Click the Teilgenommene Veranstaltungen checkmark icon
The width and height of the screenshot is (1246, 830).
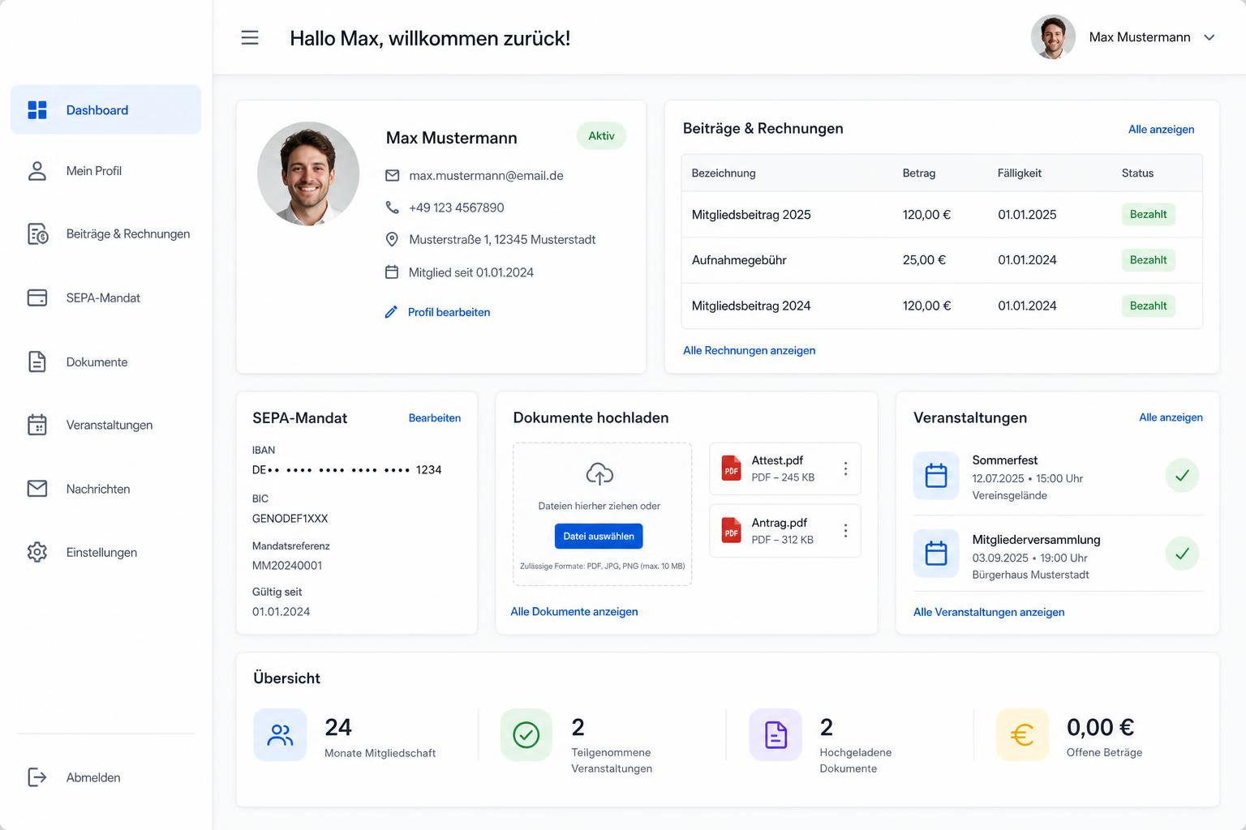tap(526, 735)
